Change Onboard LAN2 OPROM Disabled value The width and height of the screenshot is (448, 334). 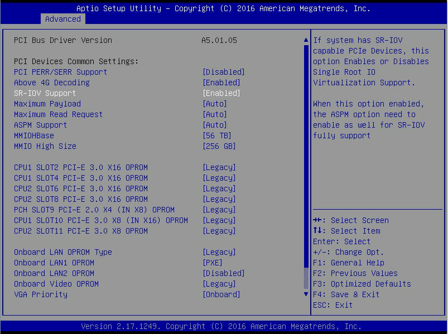(x=224, y=273)
